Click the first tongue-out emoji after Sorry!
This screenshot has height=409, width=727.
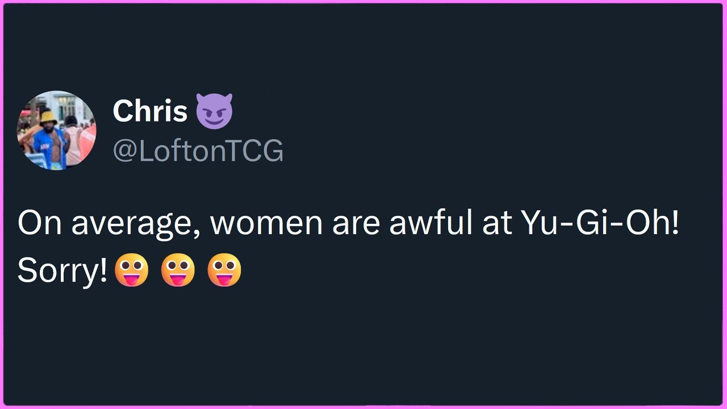point(132,269)
